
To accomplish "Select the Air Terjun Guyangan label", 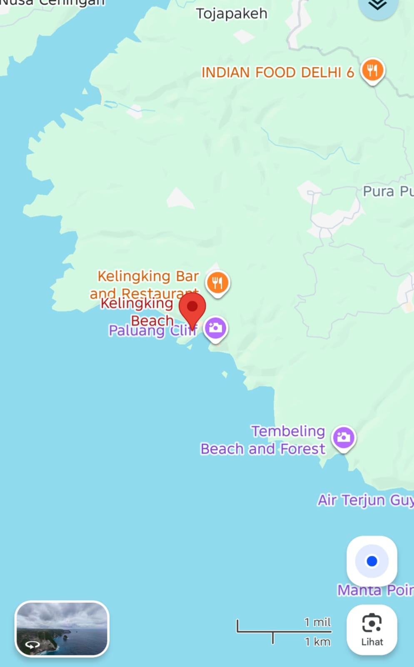I will (366, 500).
